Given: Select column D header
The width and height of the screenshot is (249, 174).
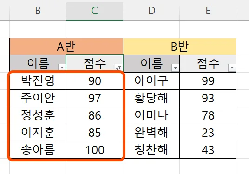Looking at the screenshot, I should tap(151, 11).
